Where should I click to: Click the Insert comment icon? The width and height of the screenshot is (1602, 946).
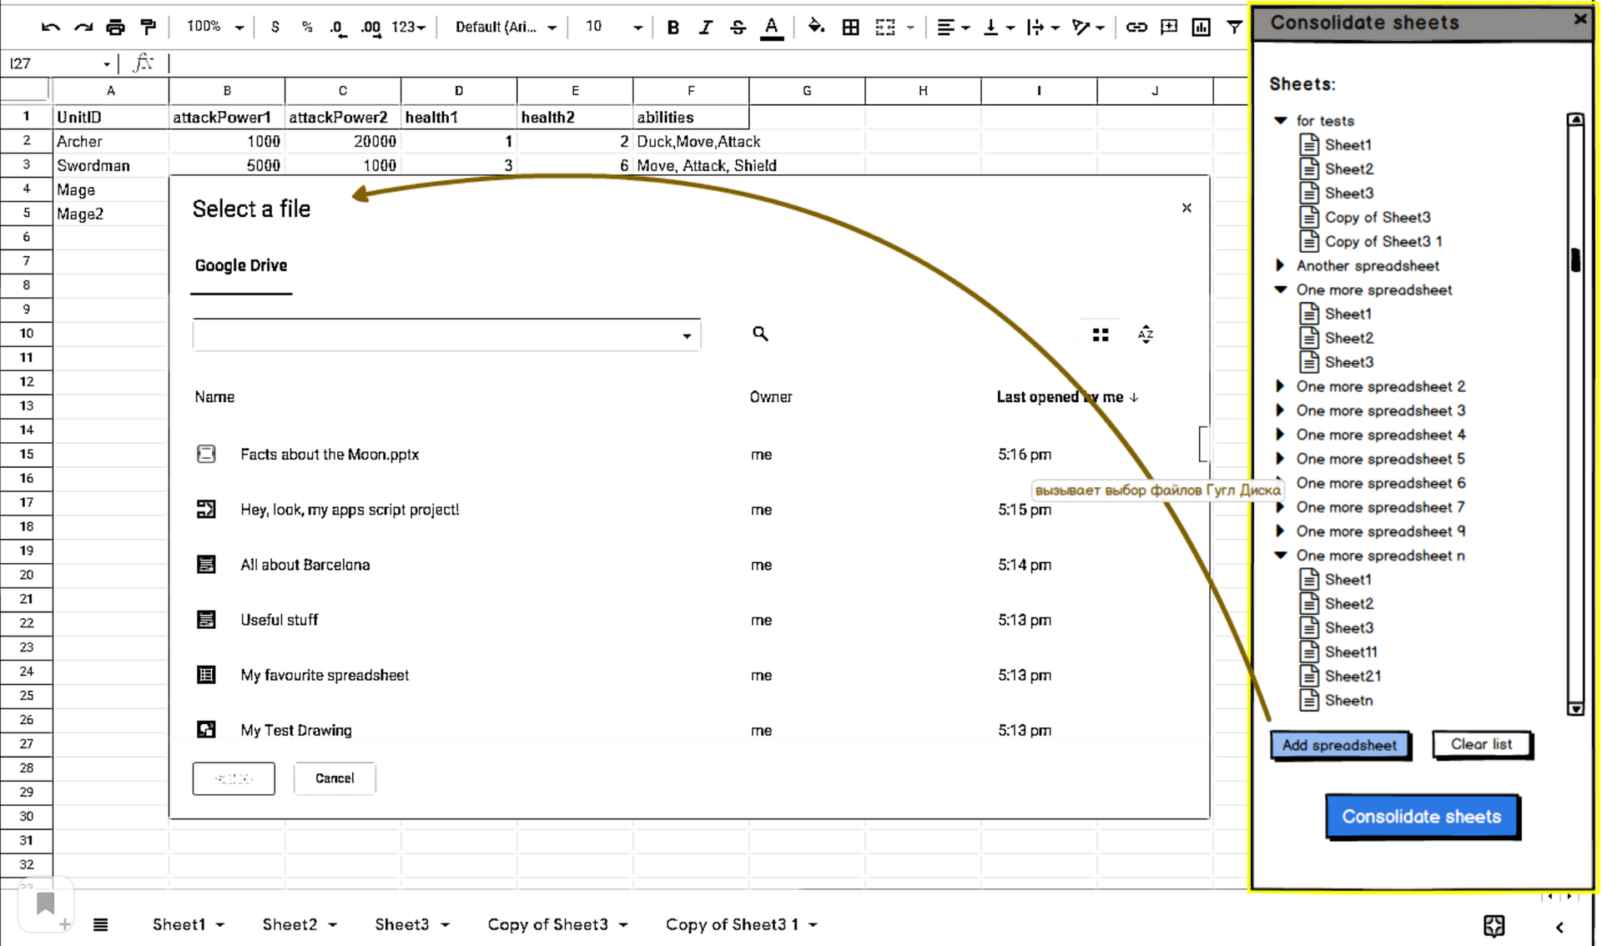[1169, 28]
